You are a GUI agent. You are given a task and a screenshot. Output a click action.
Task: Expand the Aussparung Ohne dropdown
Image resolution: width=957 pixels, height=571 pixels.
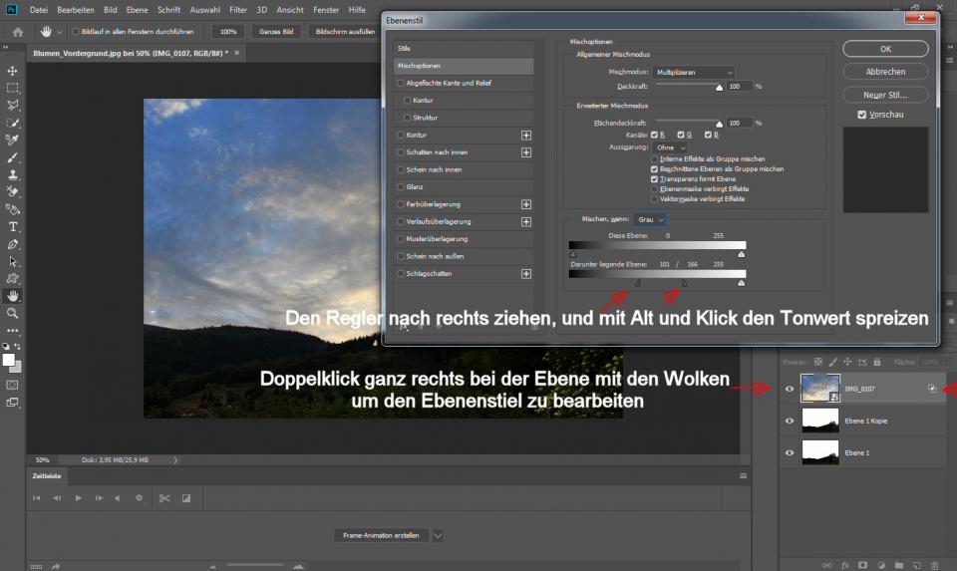[x=671, y=147]
